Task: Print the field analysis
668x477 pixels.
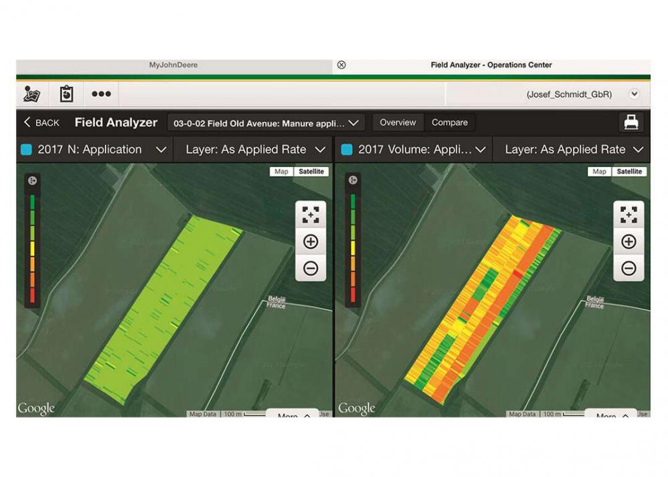Action: [631, 123]
